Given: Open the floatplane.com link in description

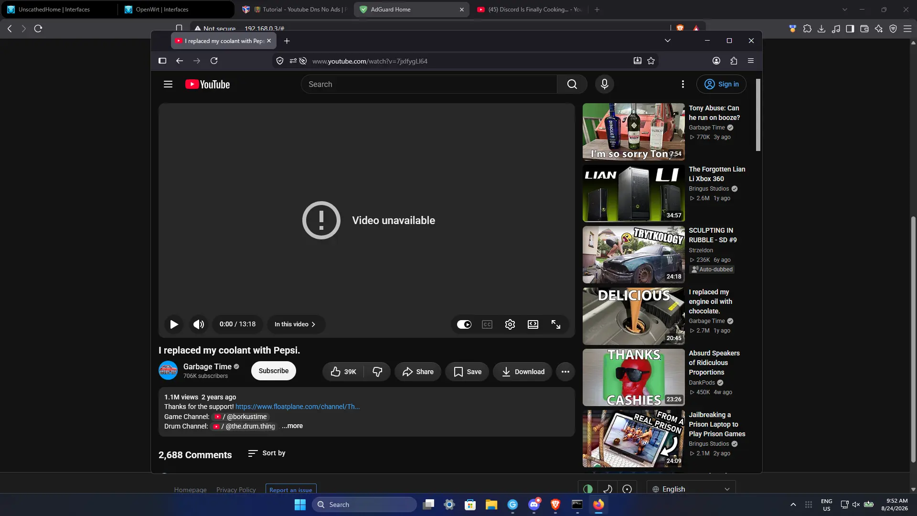Looking at the screenshot, I should click(x=298, y=407).
